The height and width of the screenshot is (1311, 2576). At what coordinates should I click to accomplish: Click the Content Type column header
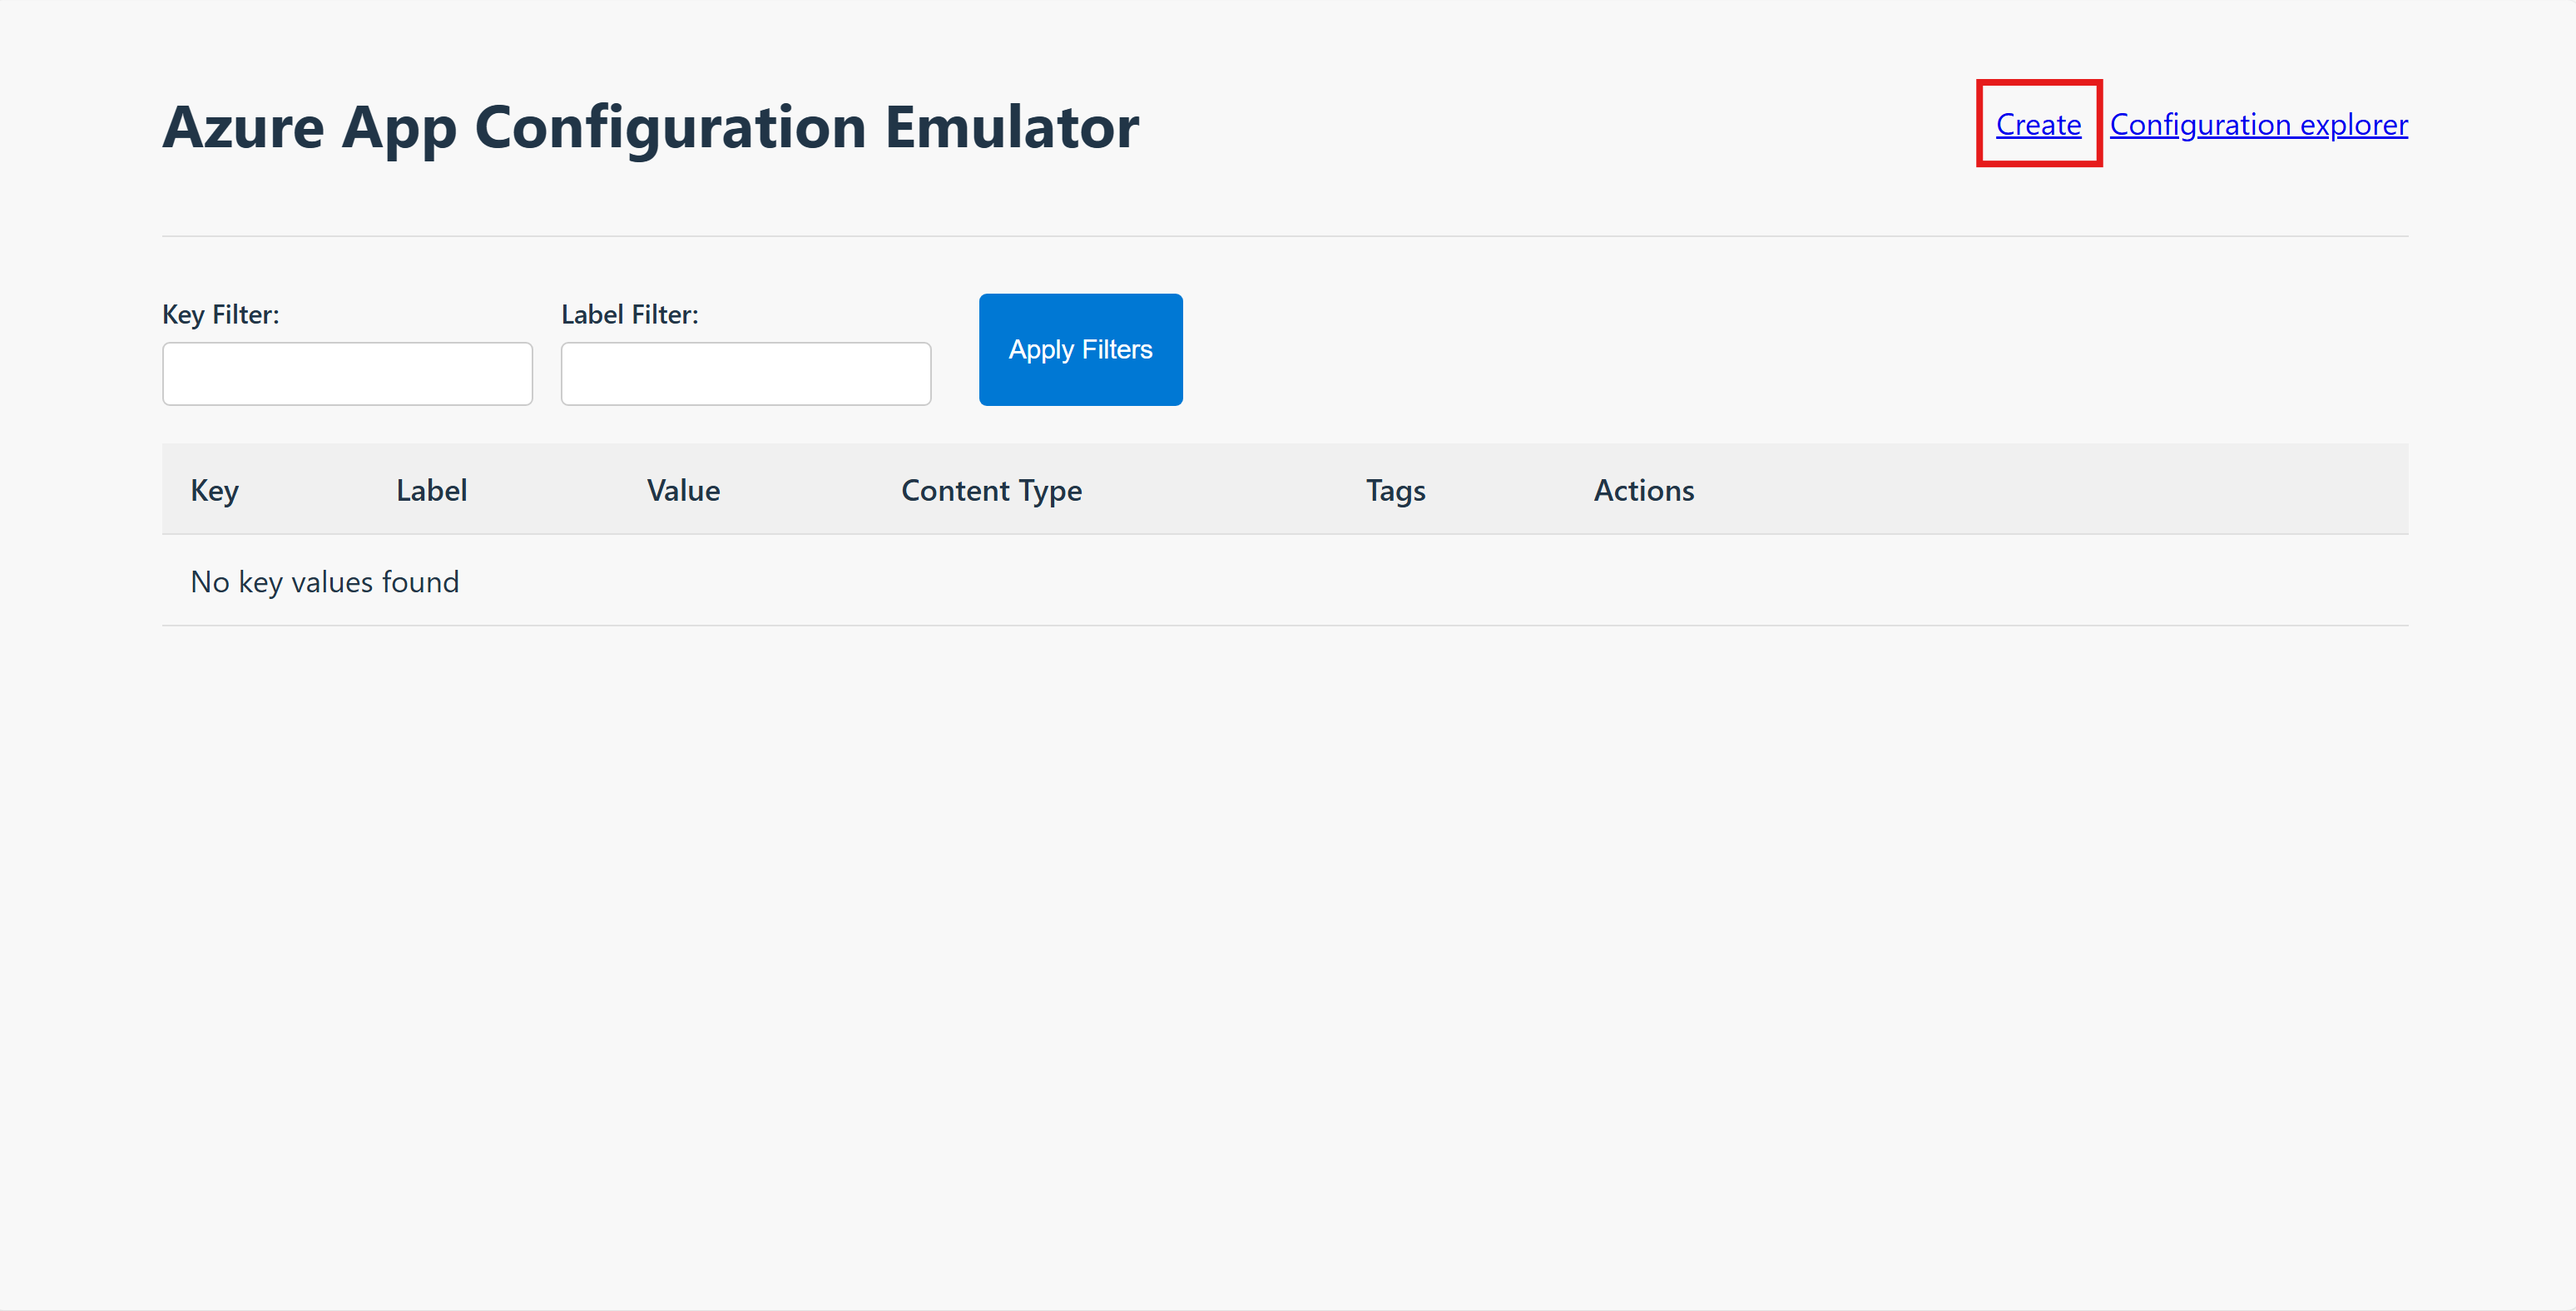pos(992,490)
